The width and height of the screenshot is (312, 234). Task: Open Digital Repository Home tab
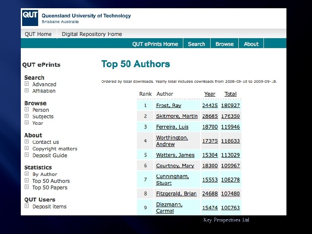(x=92, y=34)
